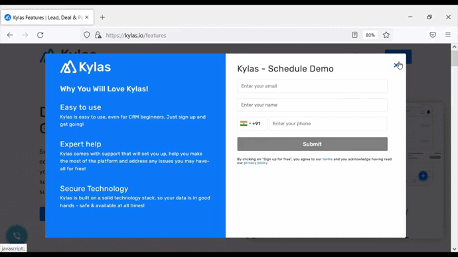Open the +91 country code dropdown
458x257 pixels.
[252, 124]
